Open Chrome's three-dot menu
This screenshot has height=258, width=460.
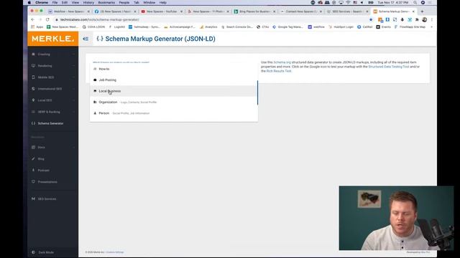click(x=431, y=19)
